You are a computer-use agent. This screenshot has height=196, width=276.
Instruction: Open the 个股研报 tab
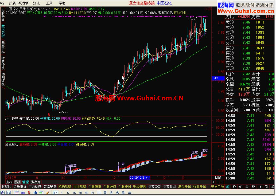point(95,187)
